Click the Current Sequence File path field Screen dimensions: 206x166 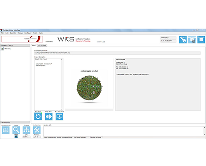[117, 53]
